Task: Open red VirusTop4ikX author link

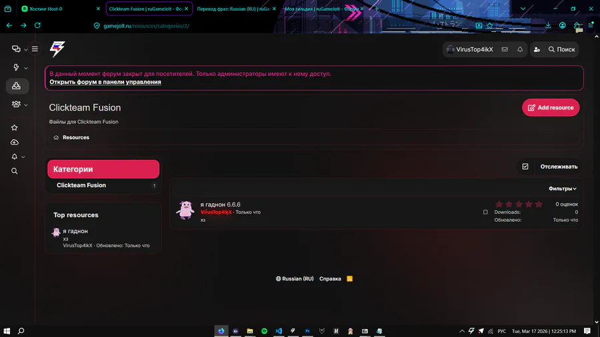Action: [x=216, y=212]
